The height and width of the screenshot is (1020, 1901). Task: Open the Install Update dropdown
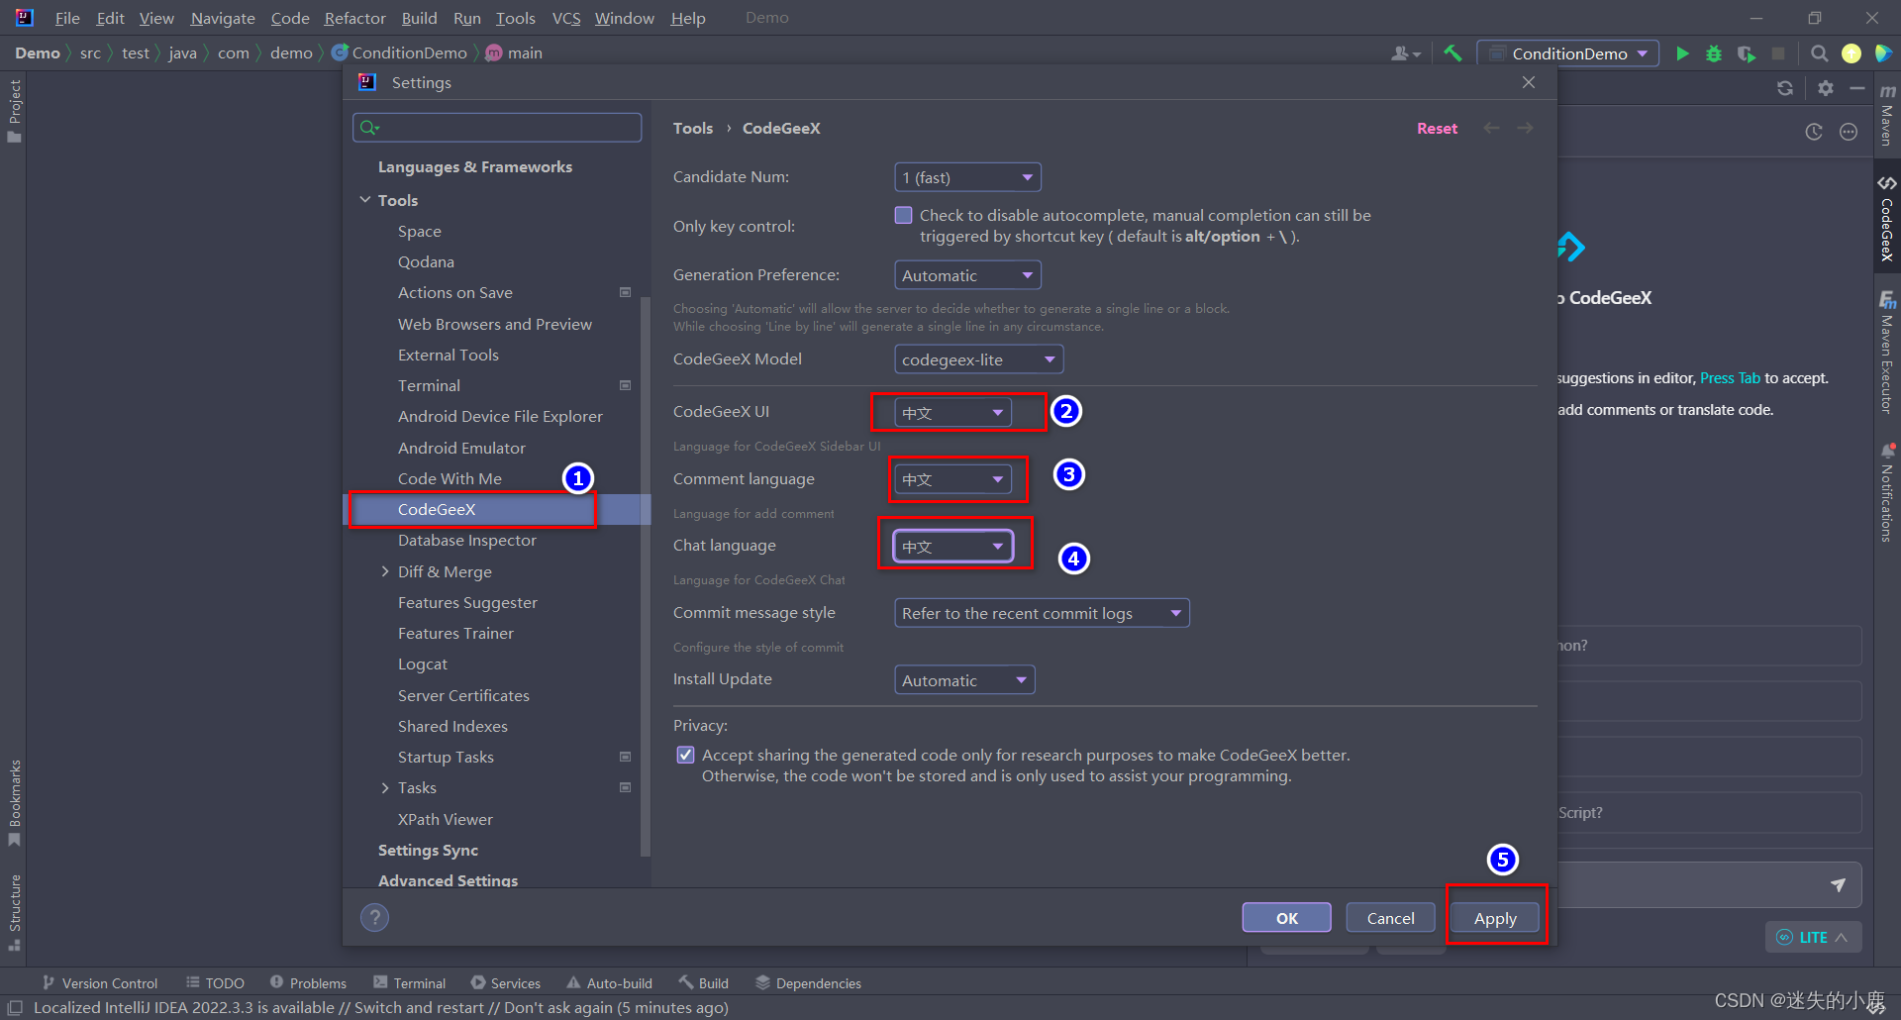point(964,680)
